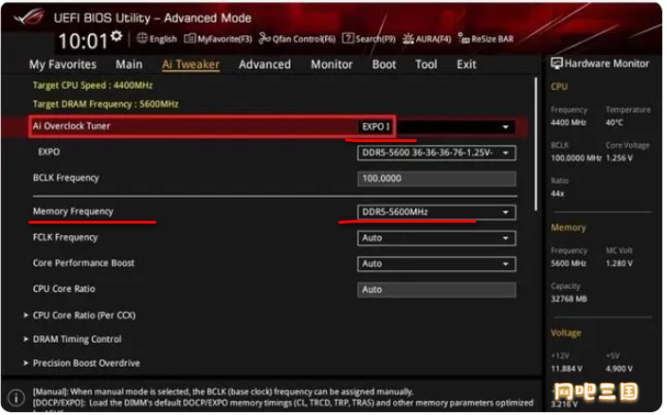Open MyFavorite(F3) shortcut
The height and width of the screenshot is (415, 667).
tap(218, 39)
